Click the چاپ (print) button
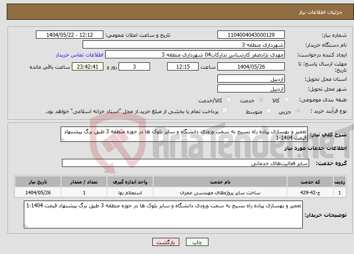Screen dimensions: 354x254 coord(197,242)
